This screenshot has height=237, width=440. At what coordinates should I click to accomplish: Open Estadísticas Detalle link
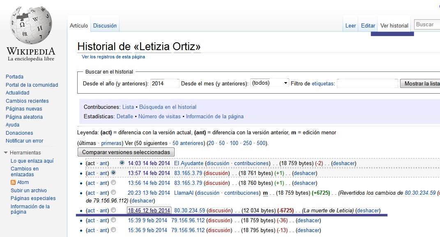click(x=125, y=116)
